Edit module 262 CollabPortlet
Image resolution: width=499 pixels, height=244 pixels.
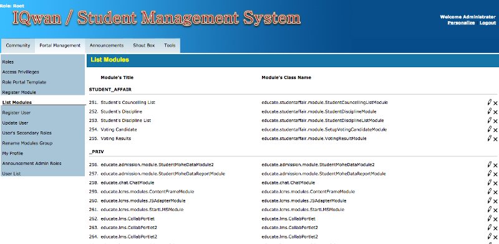(x=490, y=218)
